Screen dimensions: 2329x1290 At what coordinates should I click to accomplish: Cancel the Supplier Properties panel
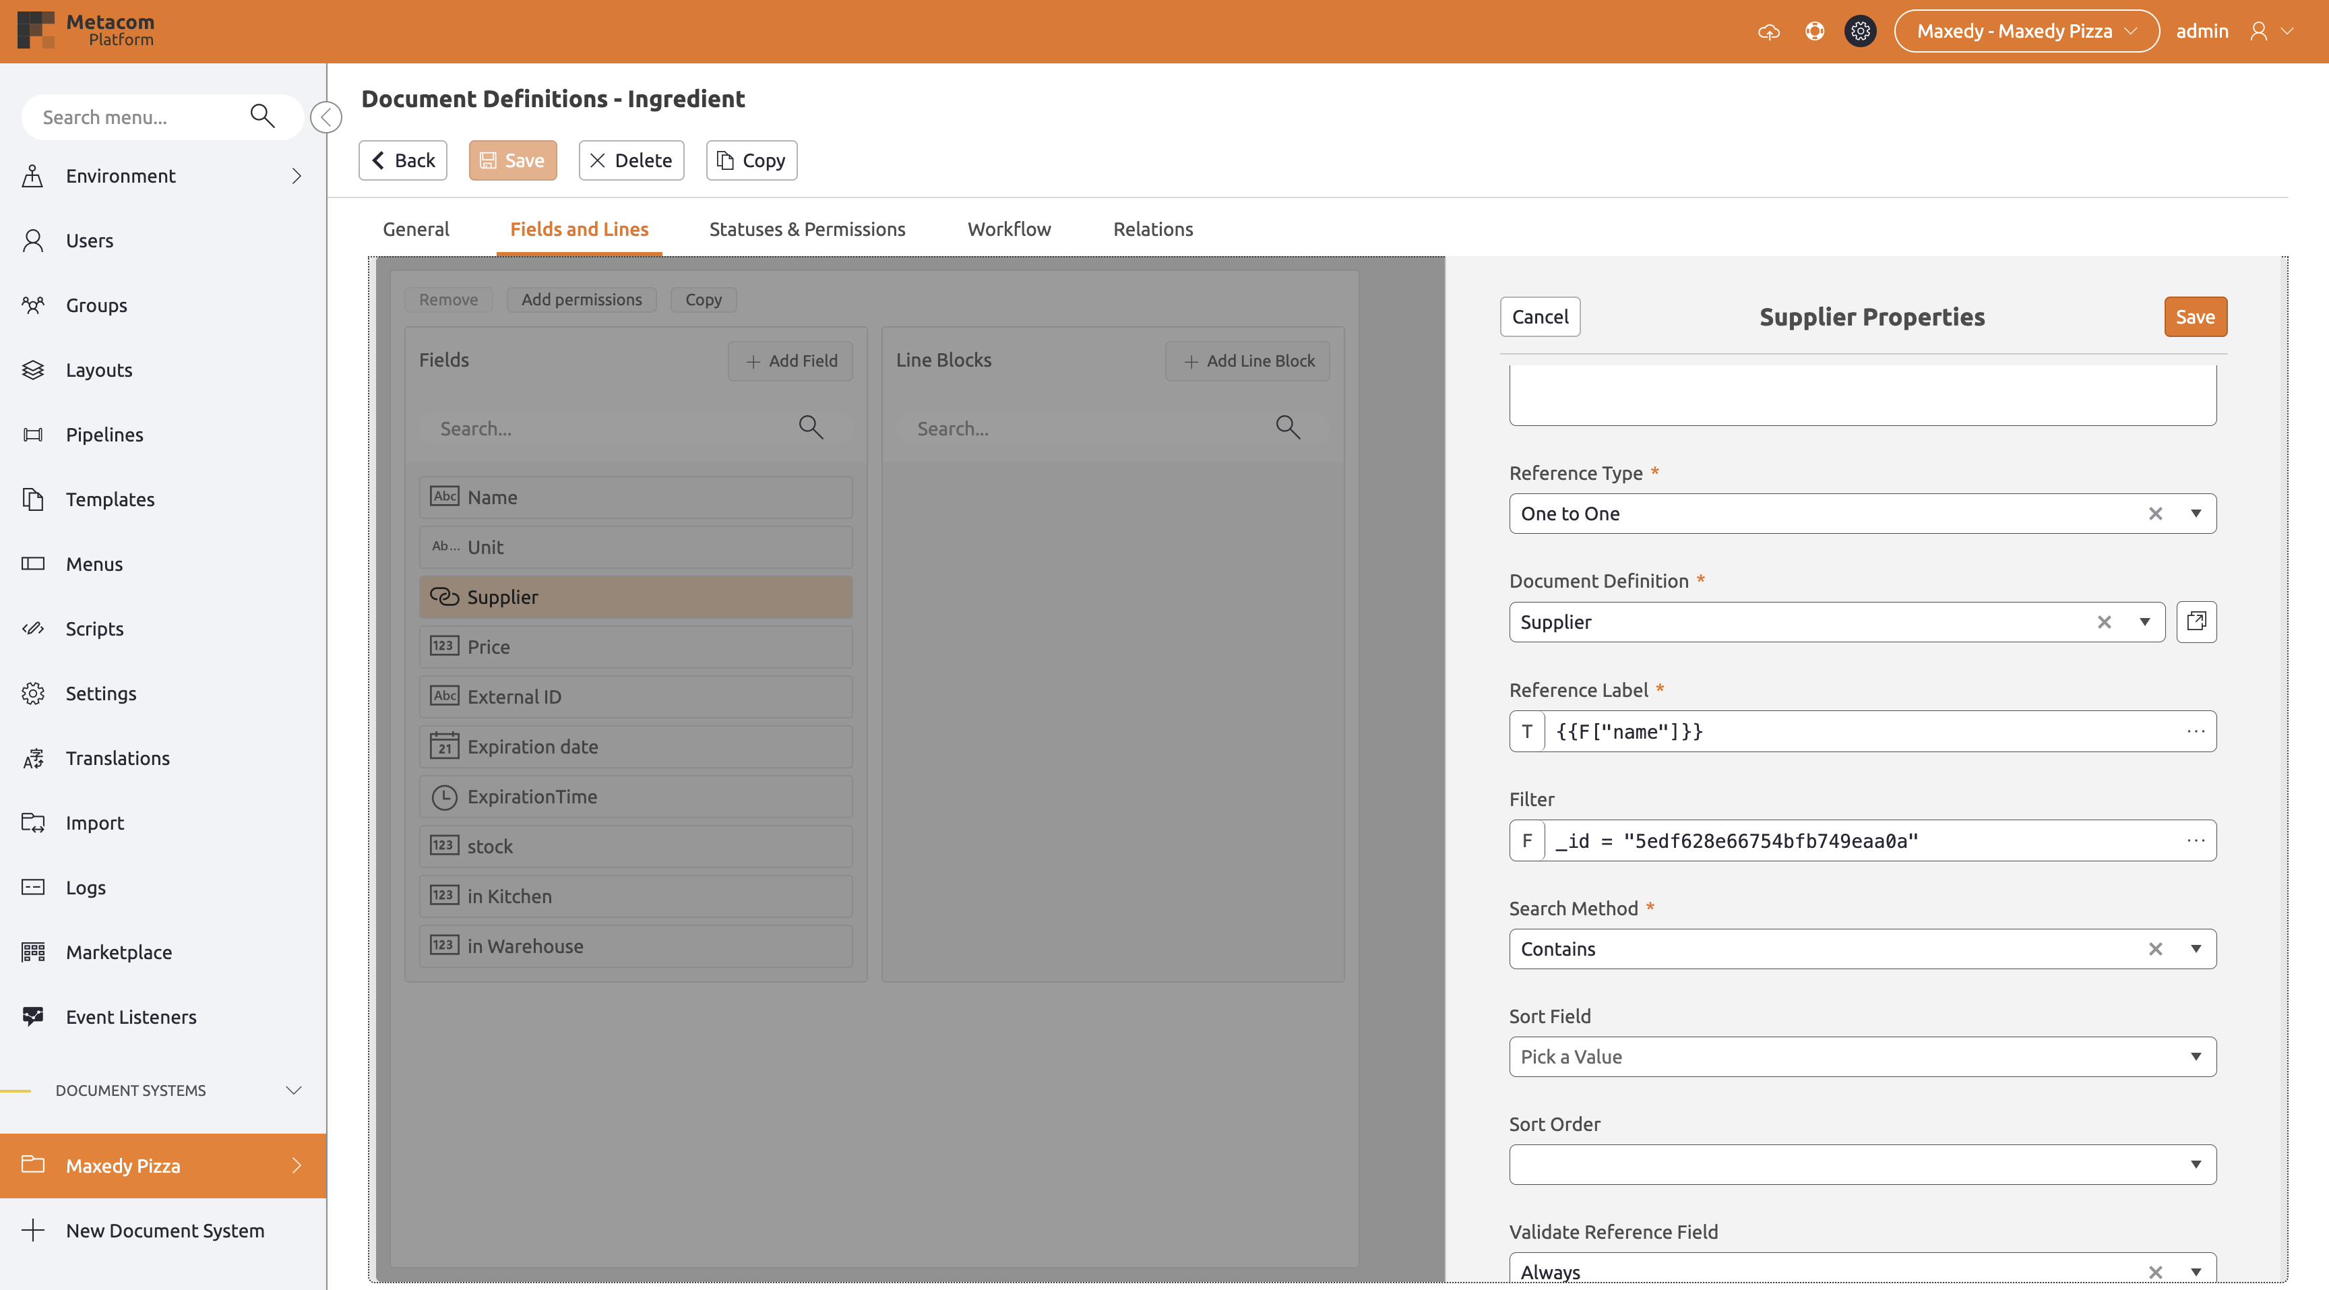[1540, 316]
